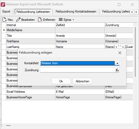Select the Title row cell
This screenshot has height=129, width=139.
(31, 36)
